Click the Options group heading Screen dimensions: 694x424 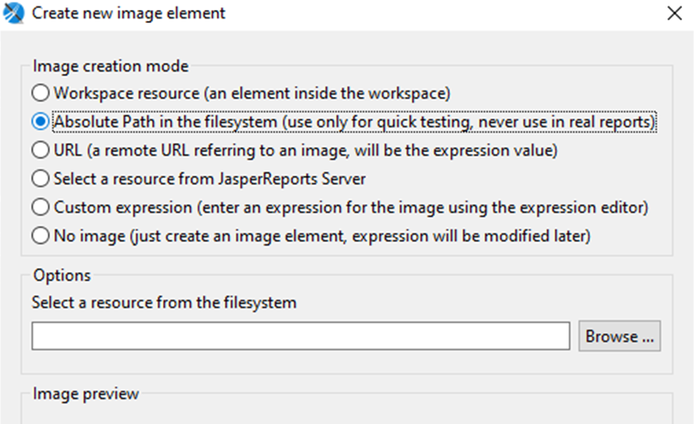point(62,276)
